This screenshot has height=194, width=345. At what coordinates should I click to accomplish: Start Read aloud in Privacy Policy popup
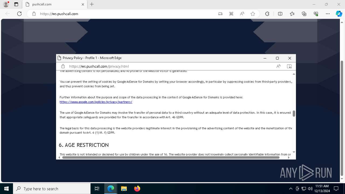(278, 66)
